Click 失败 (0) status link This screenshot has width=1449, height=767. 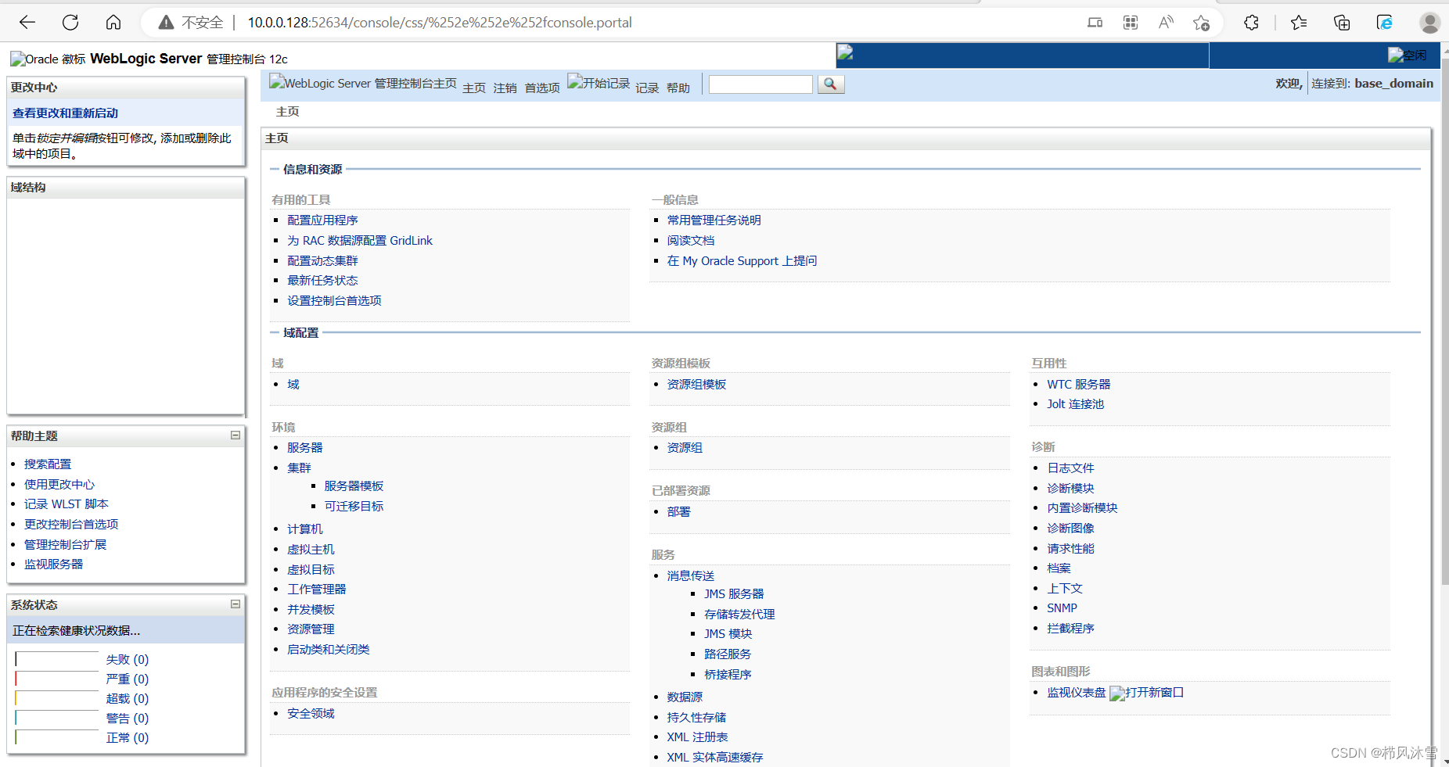128,660
